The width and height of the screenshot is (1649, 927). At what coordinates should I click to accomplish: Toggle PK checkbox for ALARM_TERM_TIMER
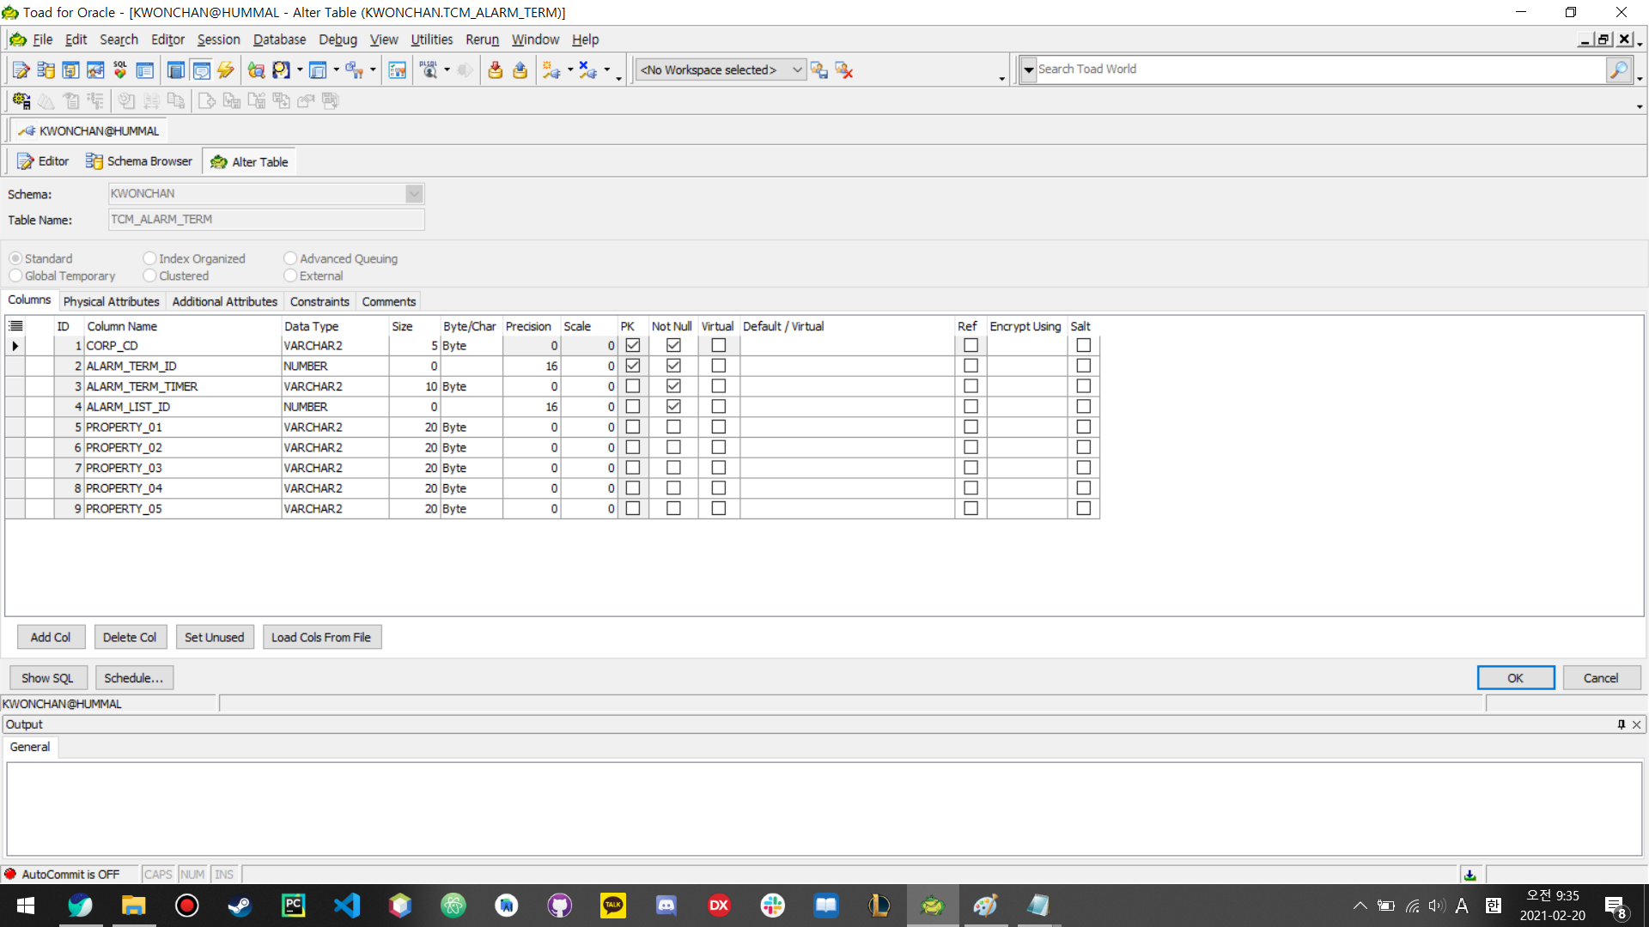tap(633, 386)
